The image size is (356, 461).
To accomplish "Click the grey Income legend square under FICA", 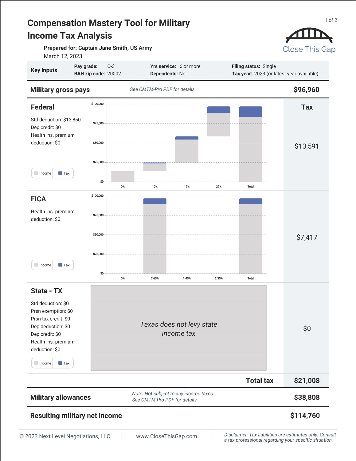I will 36,265.
